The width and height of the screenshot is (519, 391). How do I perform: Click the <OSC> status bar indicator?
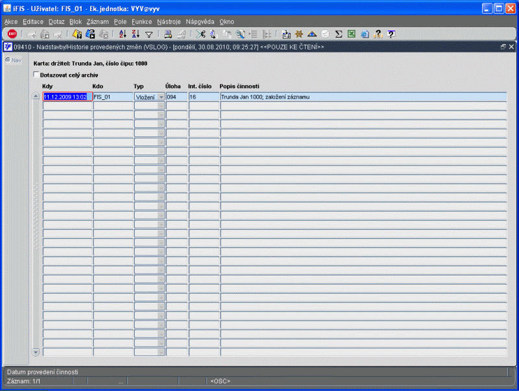point(220,381)
